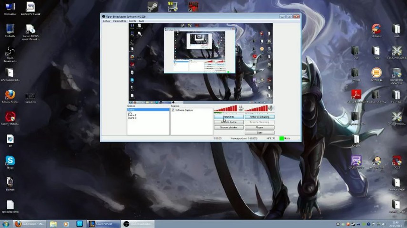Viewport: 407px width, 228px height.
Task: Click Arrêter le Streaming button
Action: click(260, 117)
